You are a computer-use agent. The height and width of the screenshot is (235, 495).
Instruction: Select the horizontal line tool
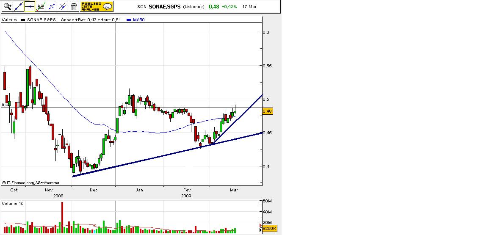click(29, 6)
